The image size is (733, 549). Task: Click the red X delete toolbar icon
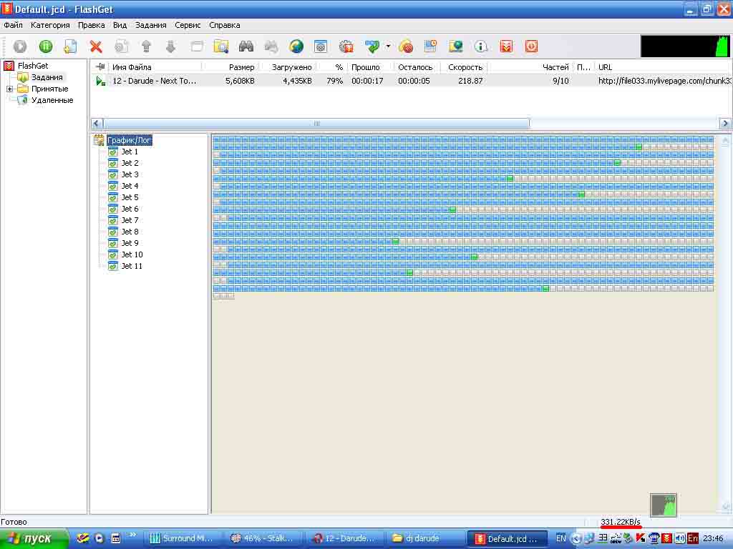(95, 46)
